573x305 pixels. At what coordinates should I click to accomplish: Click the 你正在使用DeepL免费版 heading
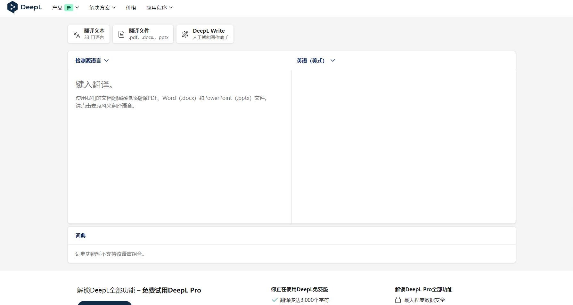[x=299, y=289]
